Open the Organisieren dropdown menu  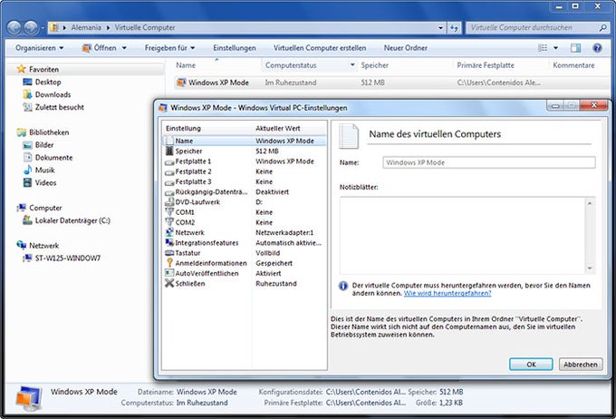pos(39,48)
